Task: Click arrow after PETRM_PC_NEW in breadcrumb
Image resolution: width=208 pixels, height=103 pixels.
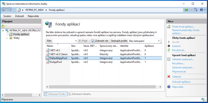Action: click(46, 10)
